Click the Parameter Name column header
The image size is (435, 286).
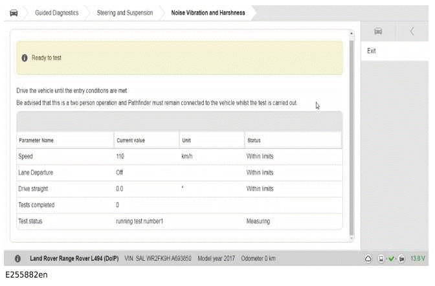pos(36,140)
